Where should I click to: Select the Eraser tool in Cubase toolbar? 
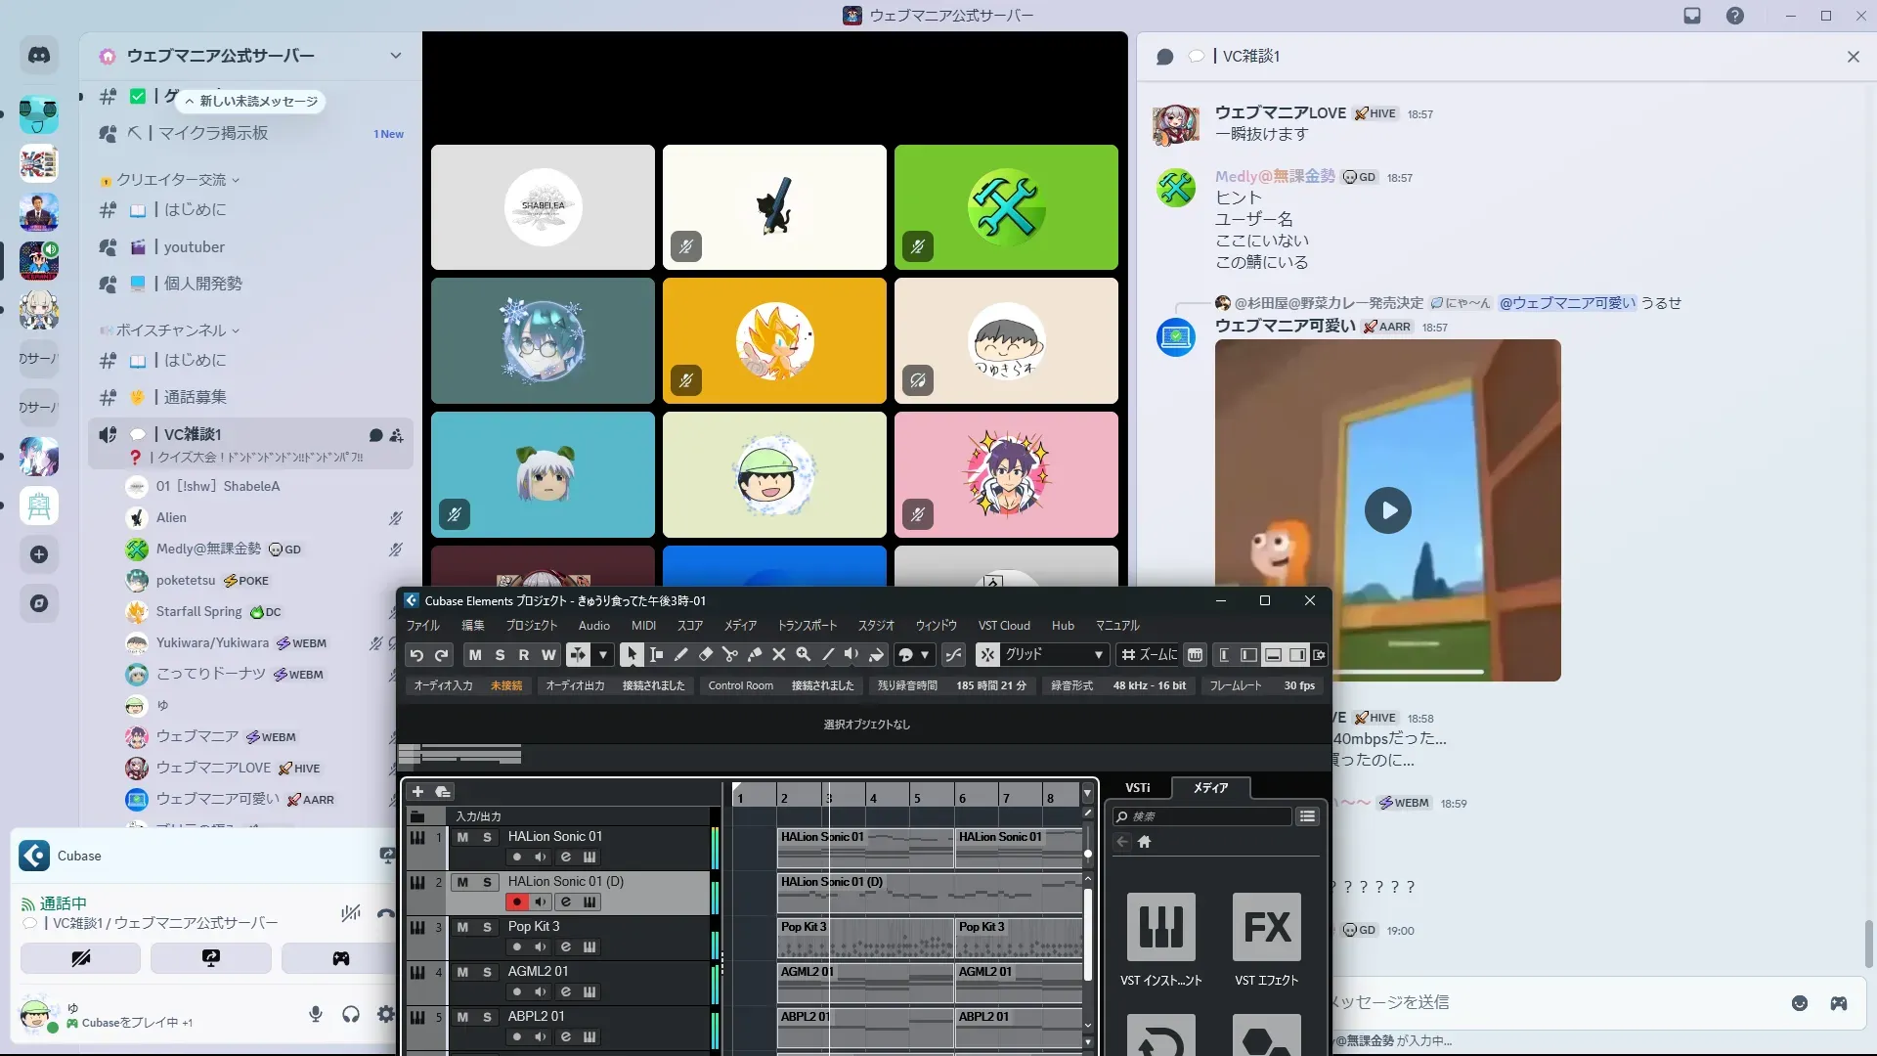(705, 655)
